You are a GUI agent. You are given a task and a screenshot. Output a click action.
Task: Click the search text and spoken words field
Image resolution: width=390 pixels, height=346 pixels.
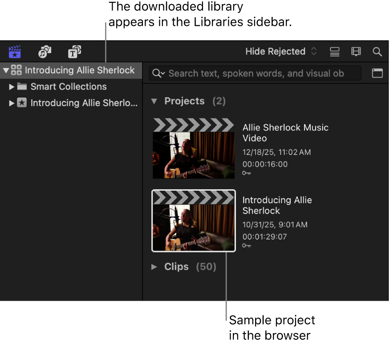click(x=255, y=73)
